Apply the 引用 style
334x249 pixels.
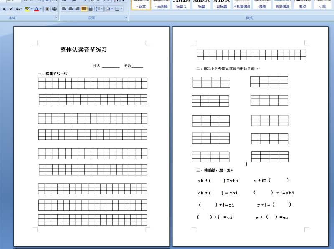point(323,5)
